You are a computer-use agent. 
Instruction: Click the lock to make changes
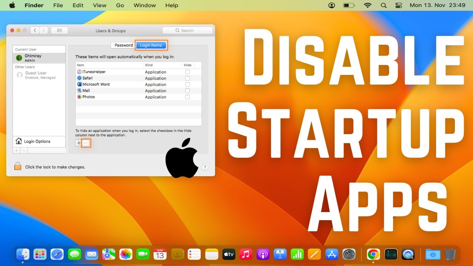click(18, 166)
